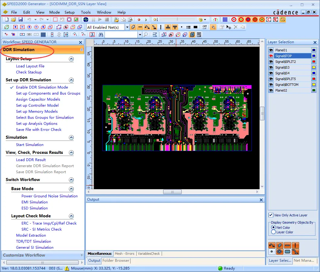
Task: Click the text height T icon
Action: [x=215, y=20]
